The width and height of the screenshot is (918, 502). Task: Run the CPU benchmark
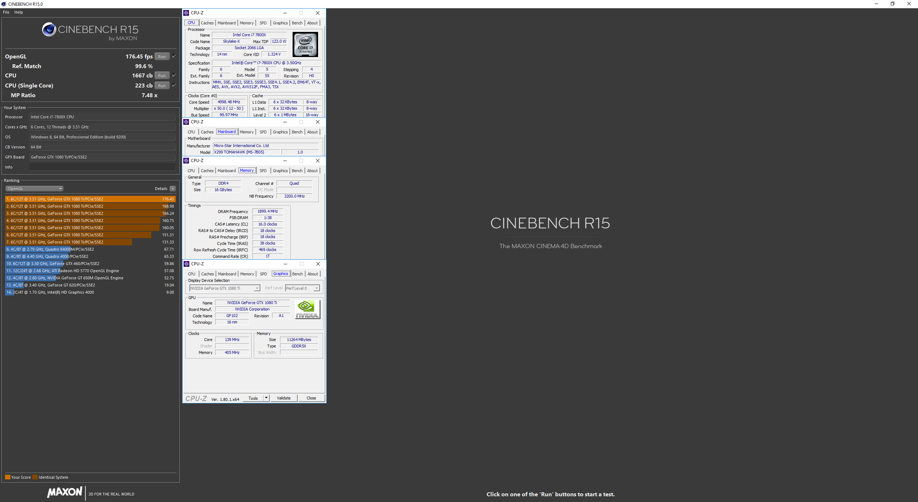tap(162, 76)
